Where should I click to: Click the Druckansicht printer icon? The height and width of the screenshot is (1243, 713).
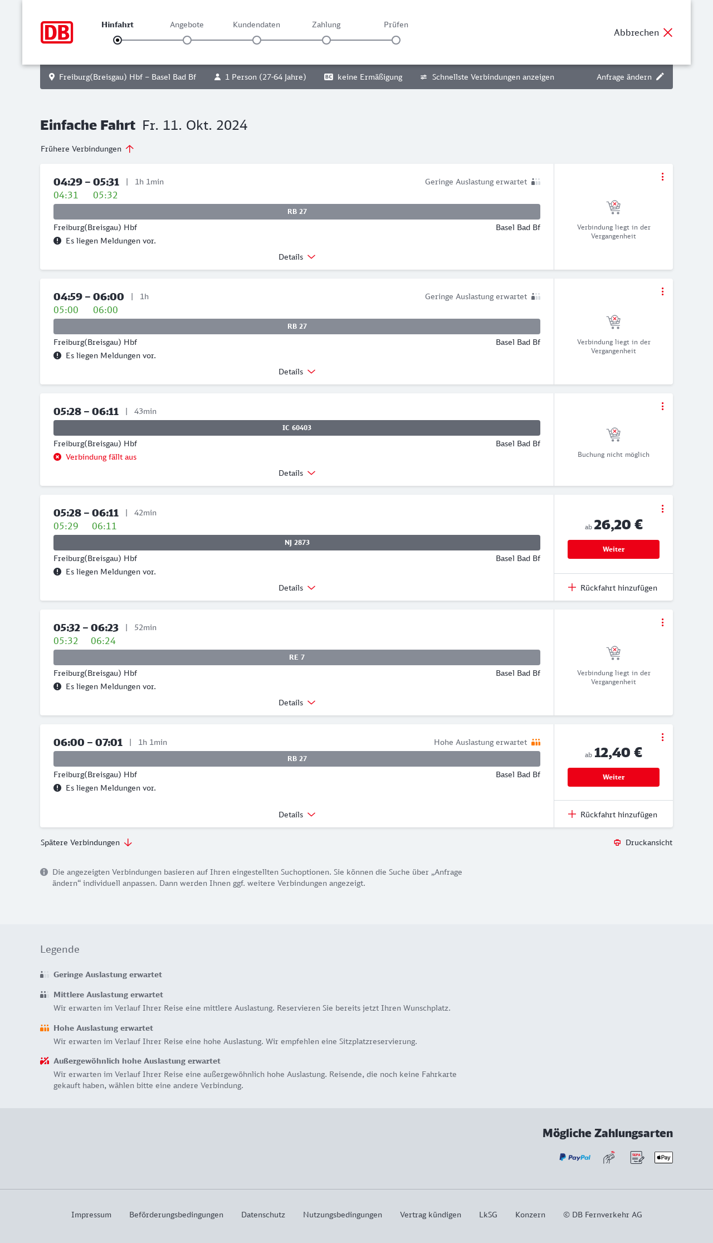pyautogui.click(x=617, y=842)
